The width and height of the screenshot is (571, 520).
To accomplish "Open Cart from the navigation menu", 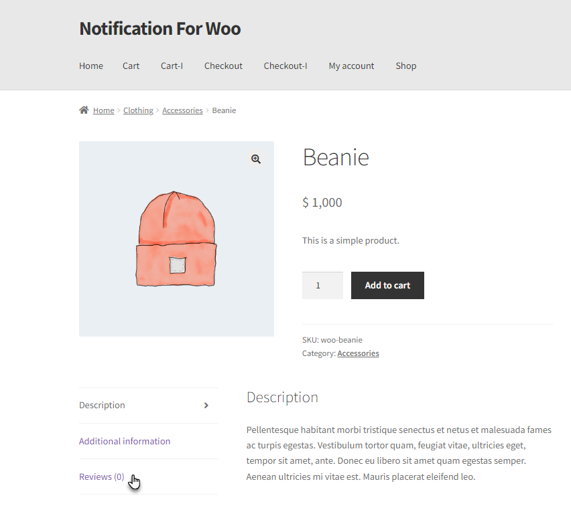I will click(131, 66).
